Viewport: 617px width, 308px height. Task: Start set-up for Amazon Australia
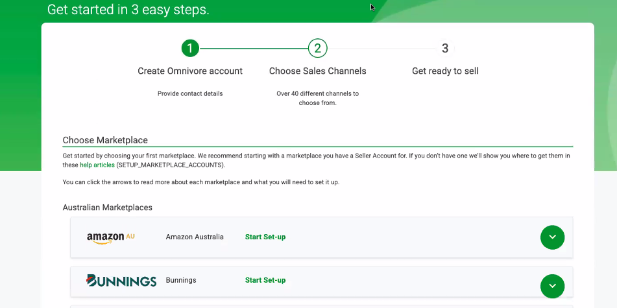coord(265,237)
